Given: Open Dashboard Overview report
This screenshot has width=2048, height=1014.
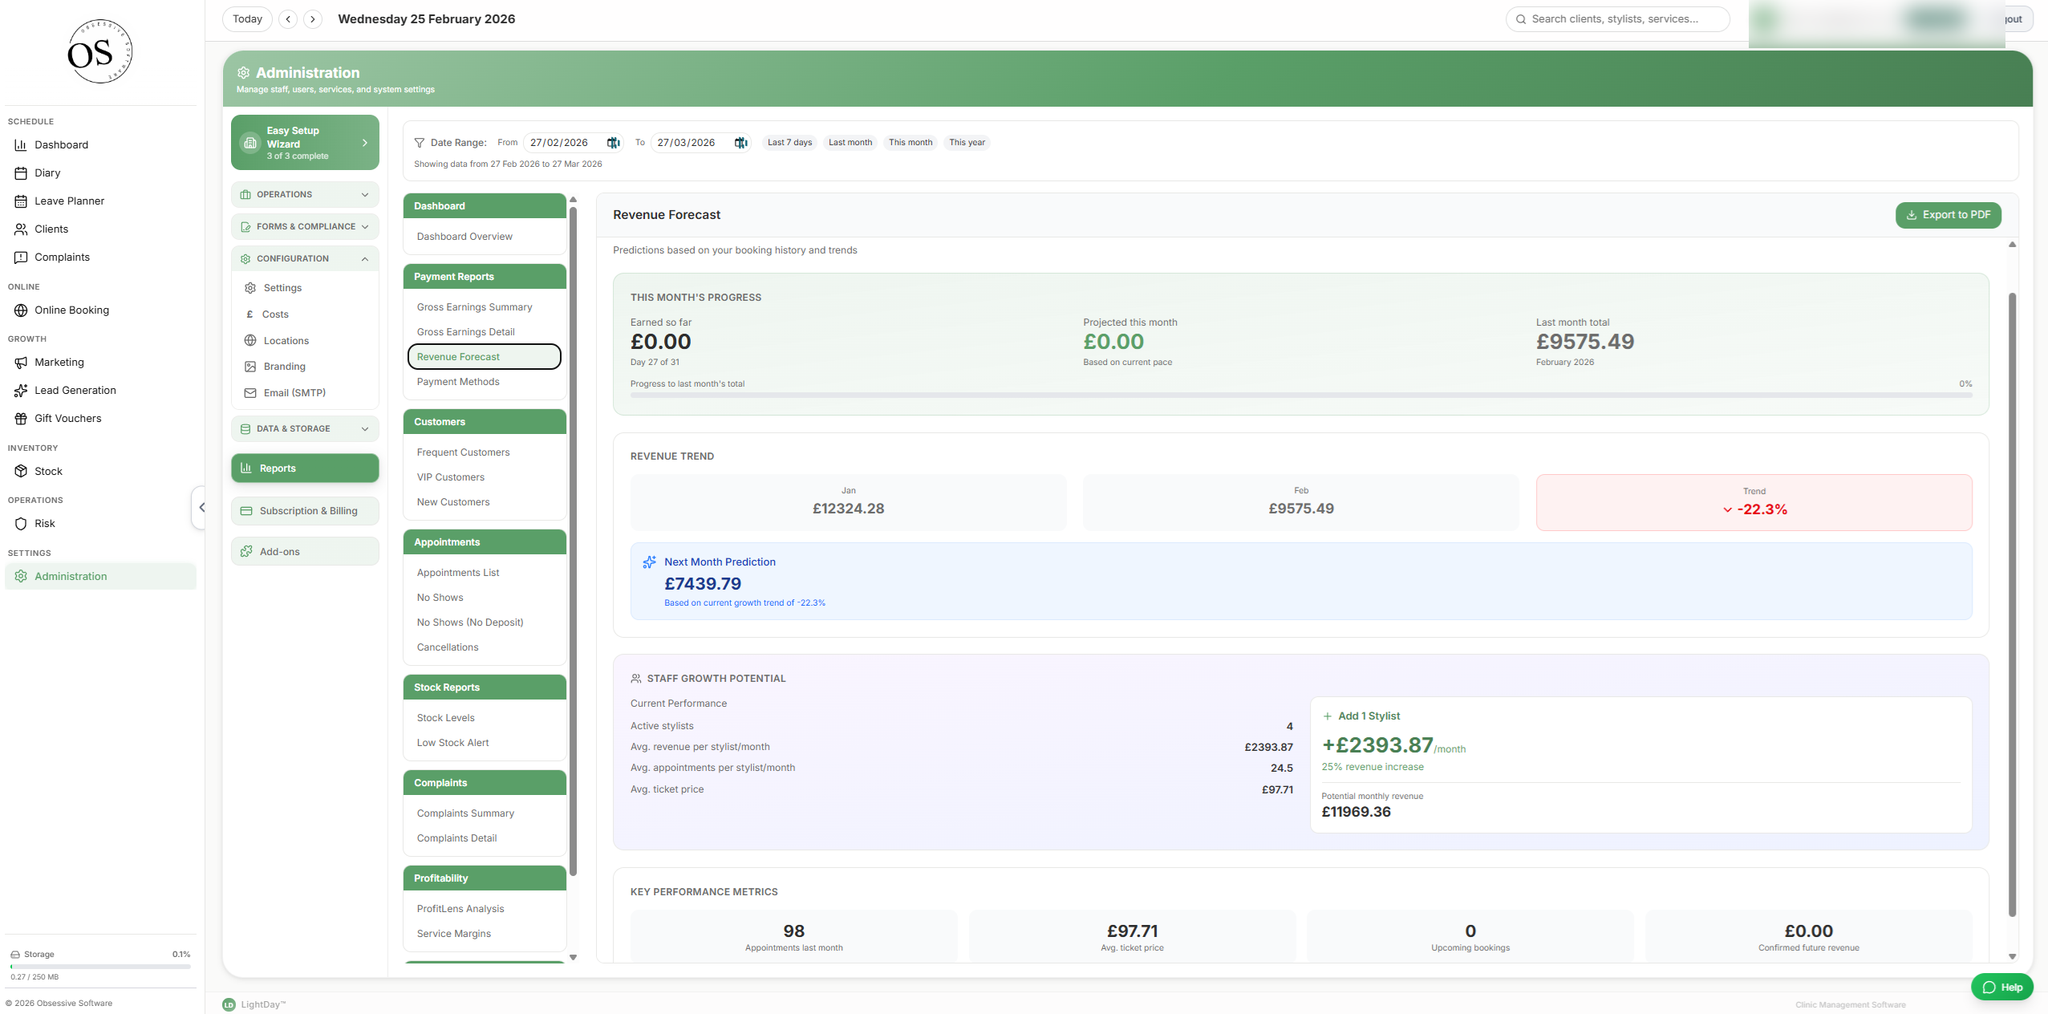Looking at the screenshot, I should tap(464, 237).
